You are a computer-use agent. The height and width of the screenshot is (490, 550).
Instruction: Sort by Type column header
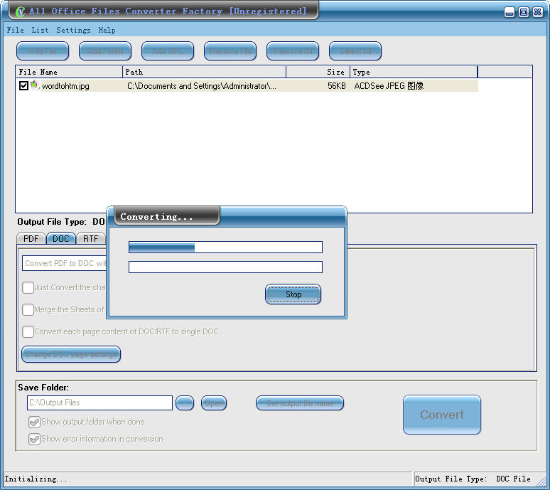coord(414,72)
